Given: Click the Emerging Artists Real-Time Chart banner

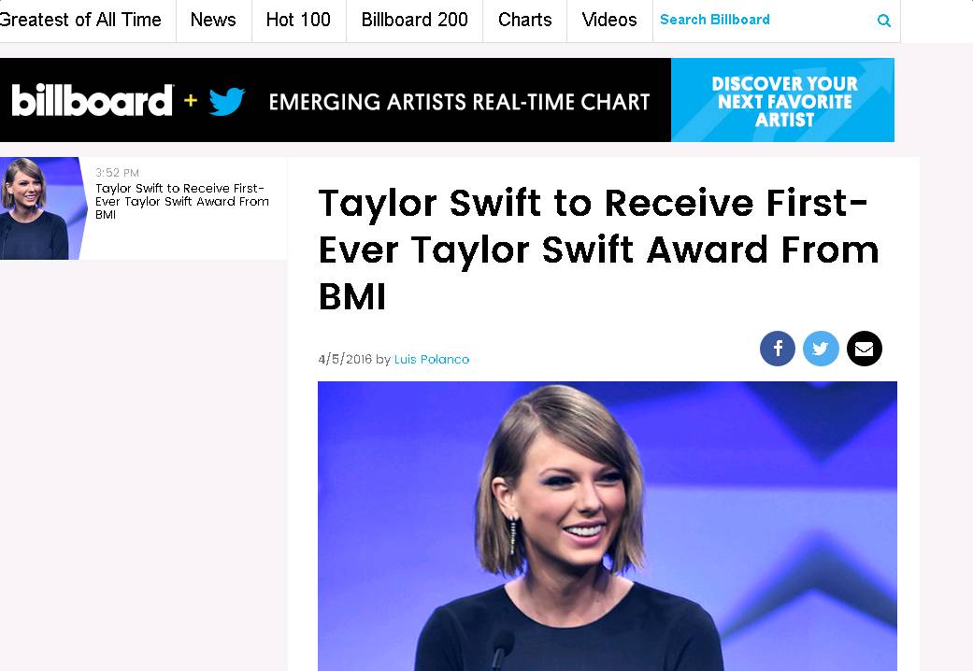Looking at the screenshot, I should point(459,101).
